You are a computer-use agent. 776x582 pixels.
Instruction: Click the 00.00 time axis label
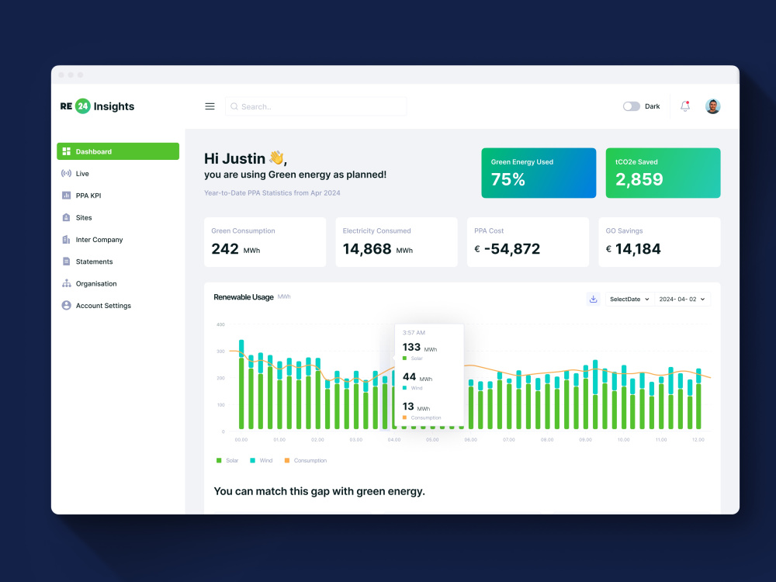pos(241,439)
